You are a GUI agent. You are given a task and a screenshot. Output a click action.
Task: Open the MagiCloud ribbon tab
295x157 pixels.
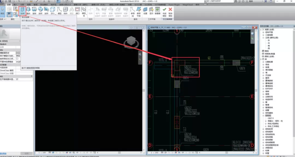click(x=188, y=4)
